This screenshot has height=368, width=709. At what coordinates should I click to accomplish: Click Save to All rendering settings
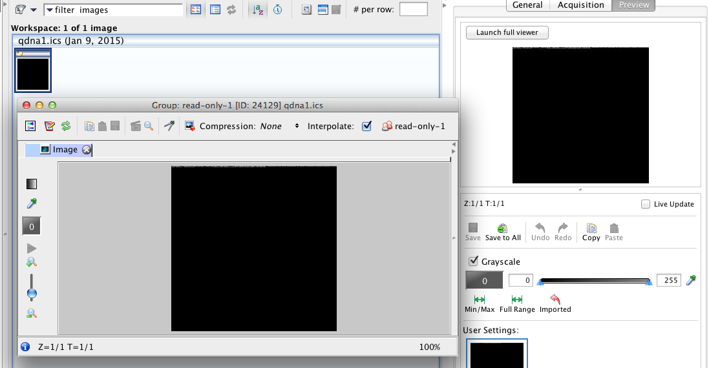[502, 232]
